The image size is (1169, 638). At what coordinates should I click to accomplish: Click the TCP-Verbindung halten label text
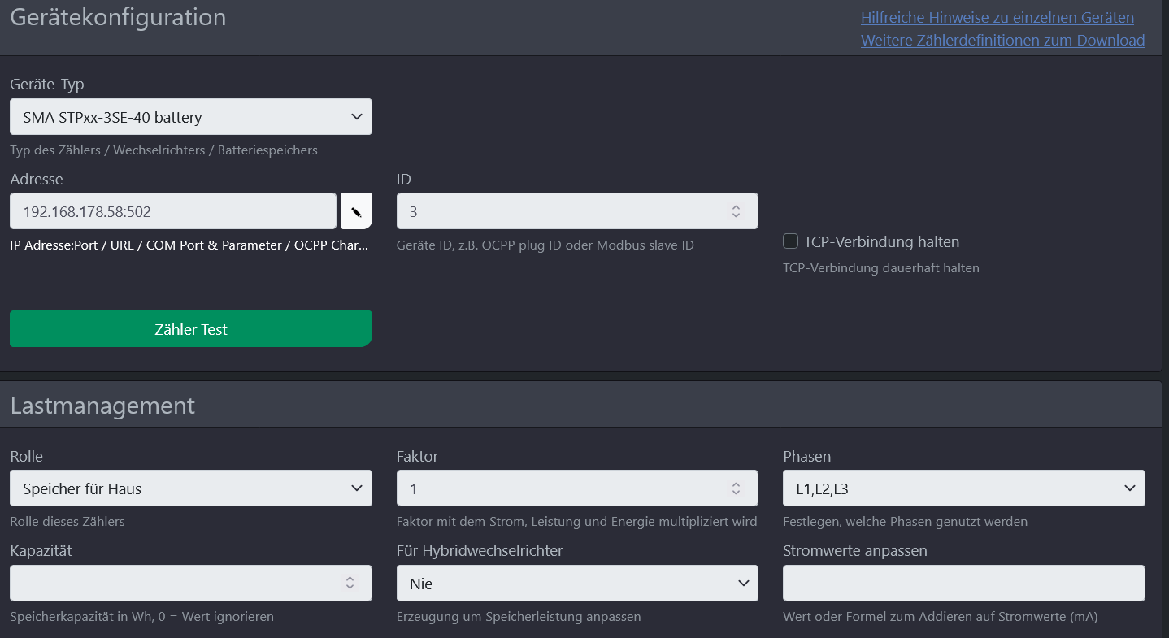pos(881,241)
